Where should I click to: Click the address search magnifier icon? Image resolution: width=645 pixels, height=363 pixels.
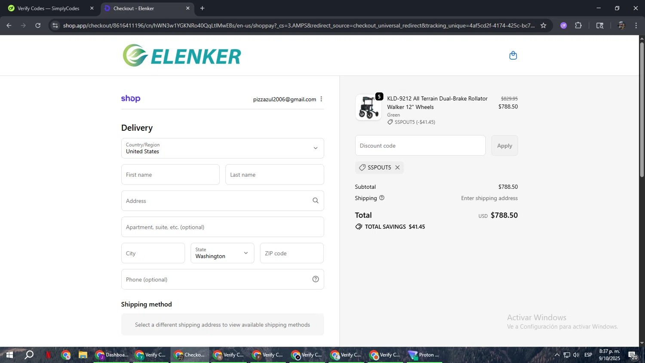point(316,201)
